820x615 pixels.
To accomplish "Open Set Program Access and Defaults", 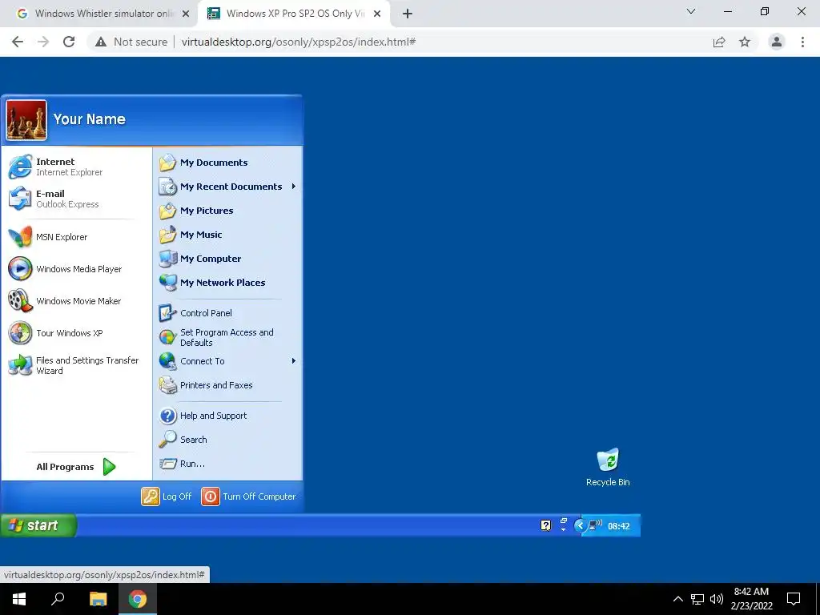I will (216, 337).
